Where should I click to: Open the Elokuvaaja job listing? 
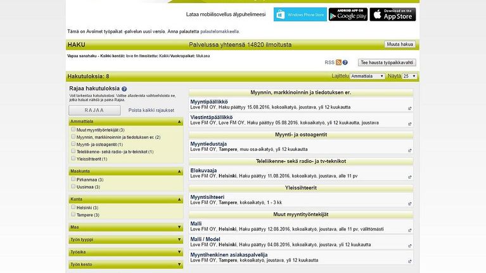tap(203, 170)
